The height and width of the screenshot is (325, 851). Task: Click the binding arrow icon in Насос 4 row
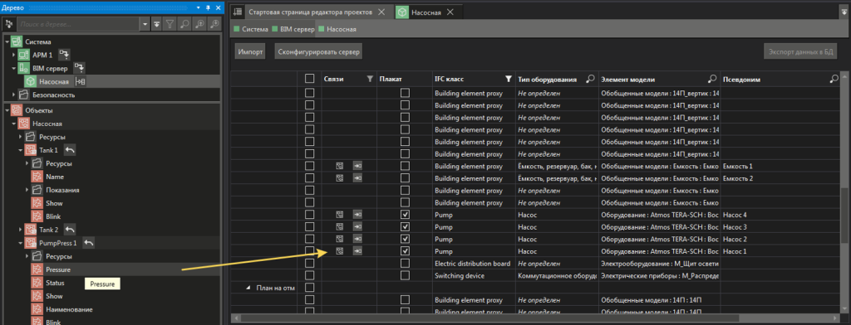(357, 215)
